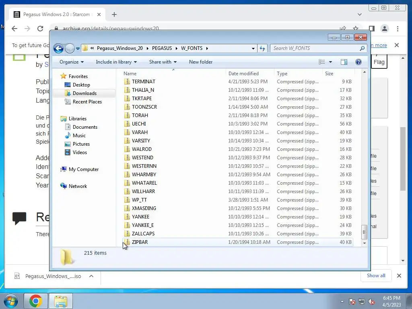The height and width of the screenshot is (309, 412).
Task: Sort by the Size column header
Action: [329, 74]
